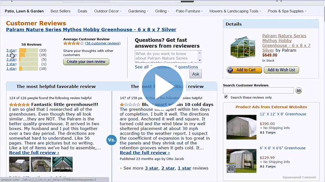Click the Add to Wish List button

pyautogui.click(x=282, y=70)
